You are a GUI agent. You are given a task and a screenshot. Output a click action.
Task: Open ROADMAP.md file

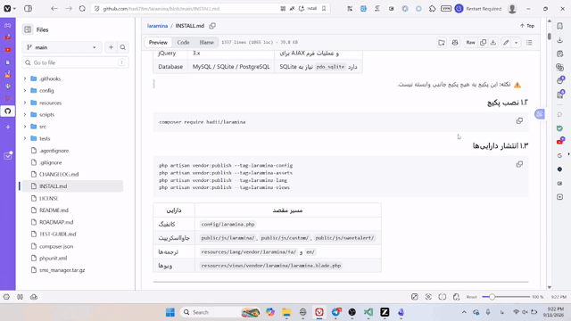pyautogui.click(x=56, y=222)
